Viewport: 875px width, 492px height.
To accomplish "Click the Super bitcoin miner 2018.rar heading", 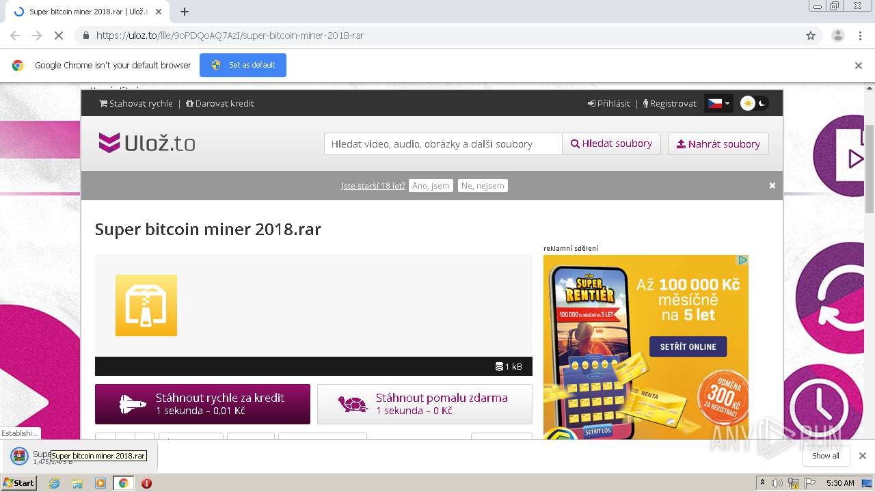I will [x=208, y=229].
